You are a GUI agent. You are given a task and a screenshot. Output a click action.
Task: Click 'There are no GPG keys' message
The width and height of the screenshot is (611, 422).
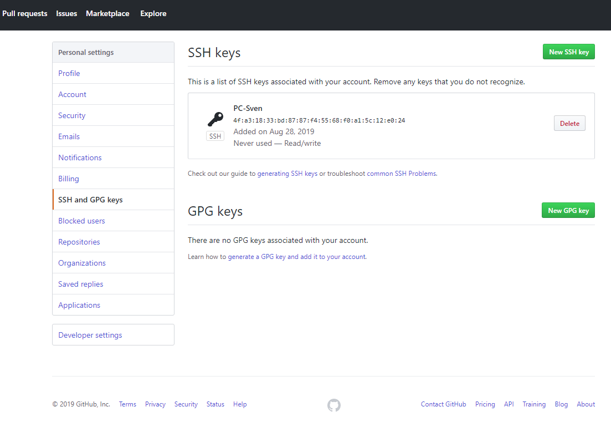278,240
